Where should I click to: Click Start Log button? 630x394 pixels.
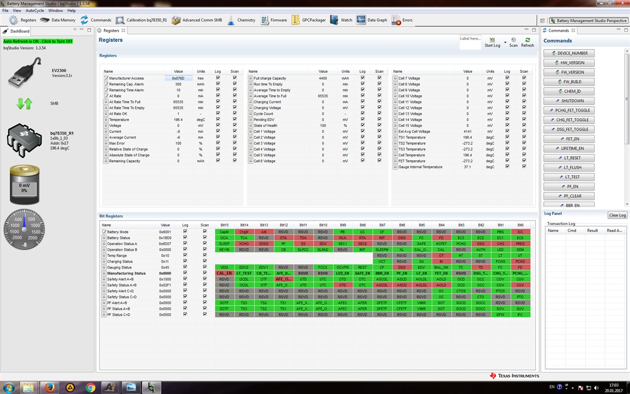coord(492,42)
